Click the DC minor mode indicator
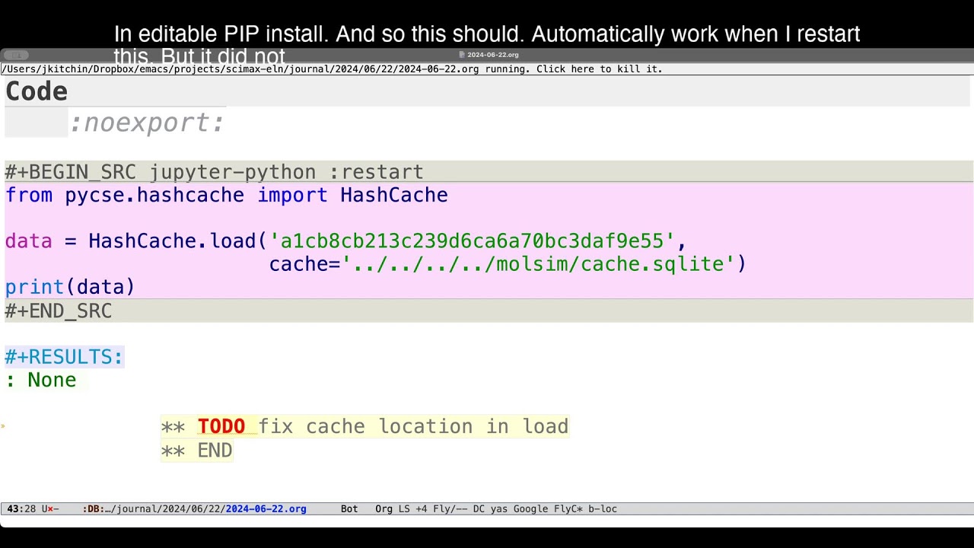974x548 pixels. point(479,509)
